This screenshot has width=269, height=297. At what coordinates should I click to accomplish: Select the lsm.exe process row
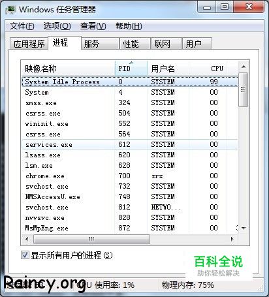[x=130, y=165]
